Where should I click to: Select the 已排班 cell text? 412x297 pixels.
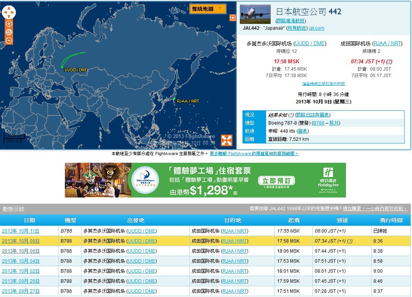tap(380, 231)
